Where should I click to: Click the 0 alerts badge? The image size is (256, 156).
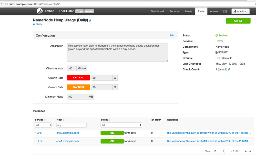(x=89, y=11)
